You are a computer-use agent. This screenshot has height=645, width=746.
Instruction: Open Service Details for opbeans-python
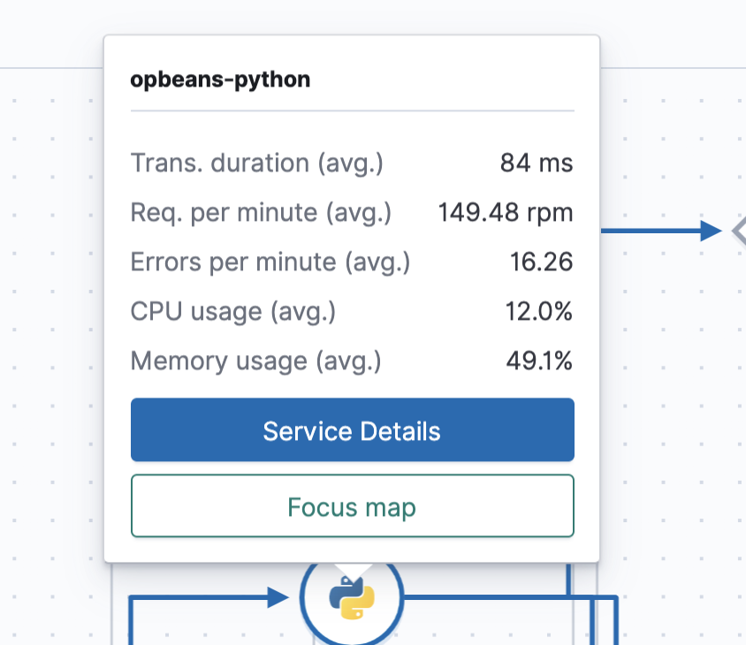coord(352,430)
